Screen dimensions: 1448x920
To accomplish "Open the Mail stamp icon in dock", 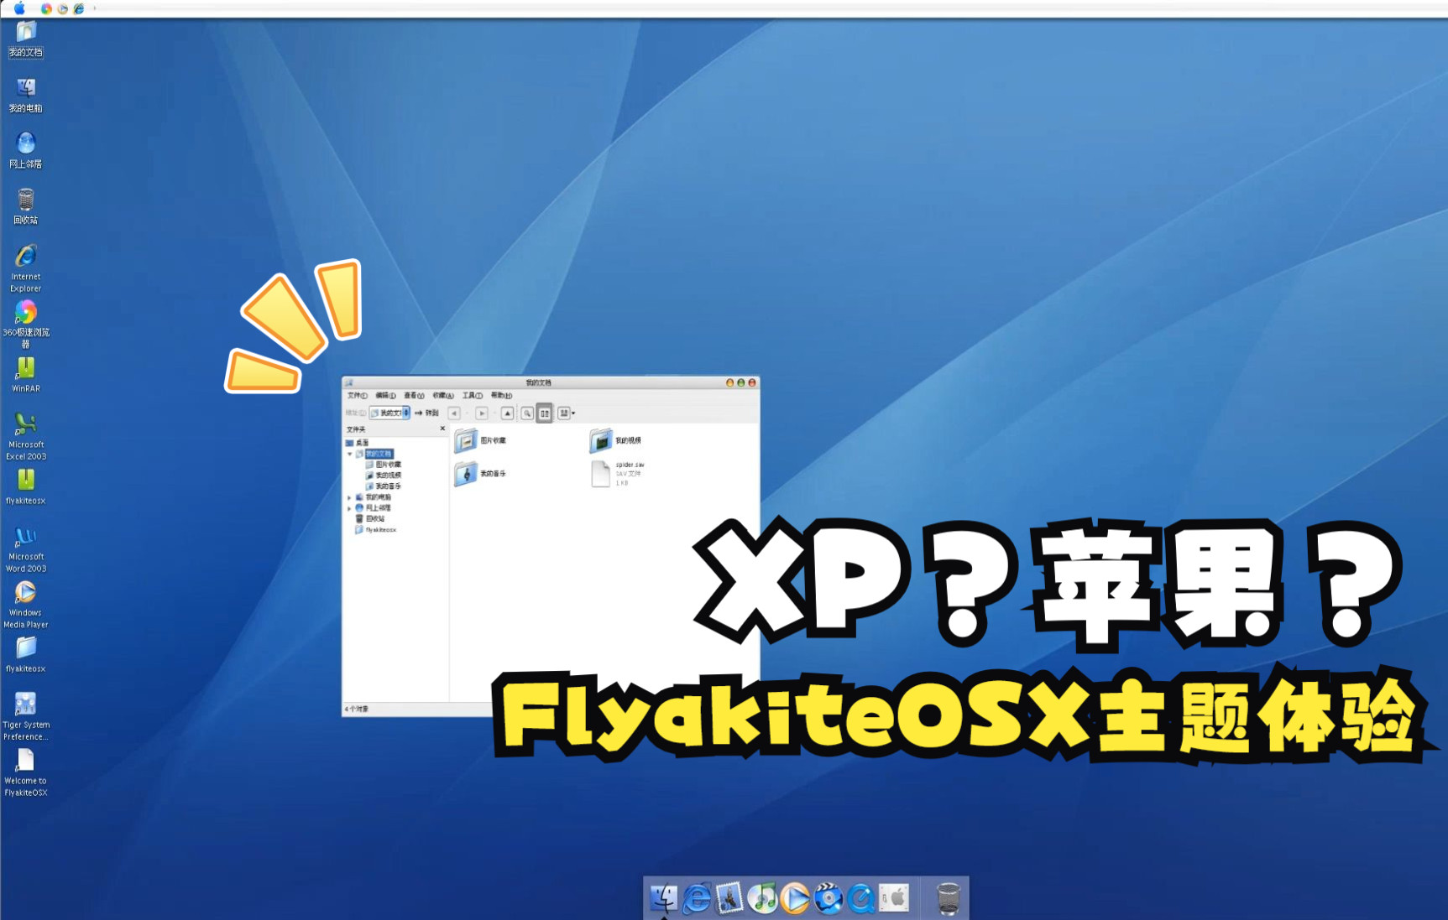I will (729, 898).
